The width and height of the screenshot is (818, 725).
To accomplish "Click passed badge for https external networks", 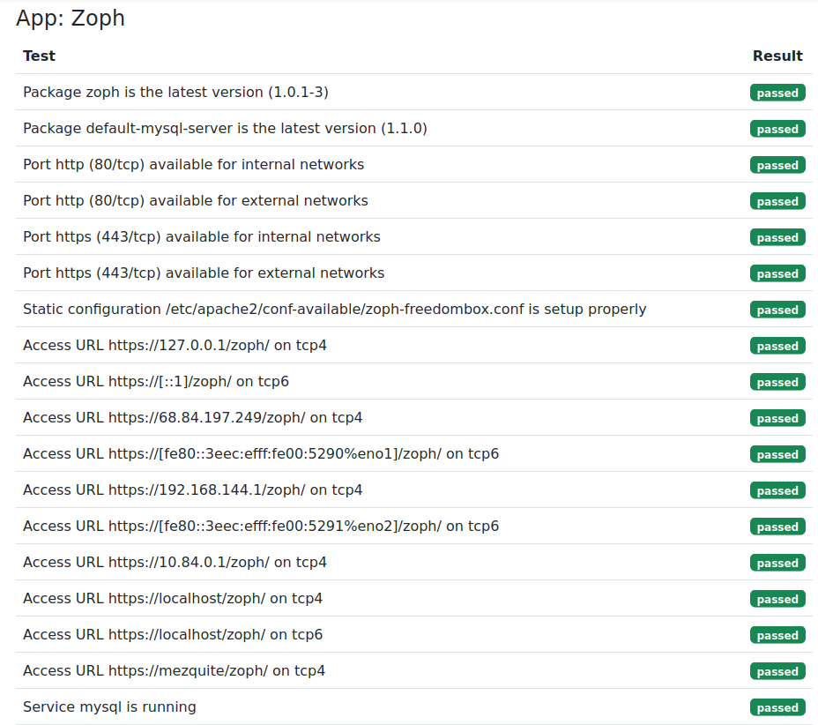I will tap(777, 273).
